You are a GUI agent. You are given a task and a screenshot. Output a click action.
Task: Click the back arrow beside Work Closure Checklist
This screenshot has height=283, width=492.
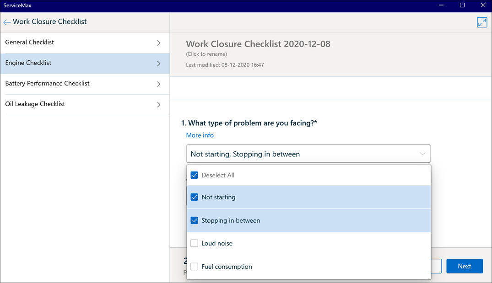coord(7,22)
